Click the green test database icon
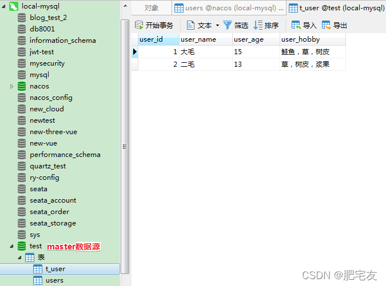This screenshot has height=286, width=386. (22, 246)
